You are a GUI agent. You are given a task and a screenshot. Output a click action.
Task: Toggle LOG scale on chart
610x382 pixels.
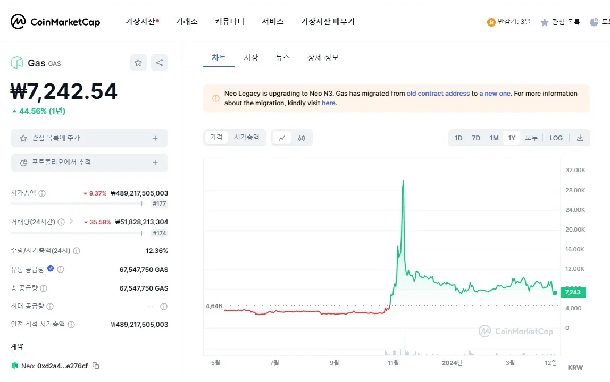[x=556, y=138]
